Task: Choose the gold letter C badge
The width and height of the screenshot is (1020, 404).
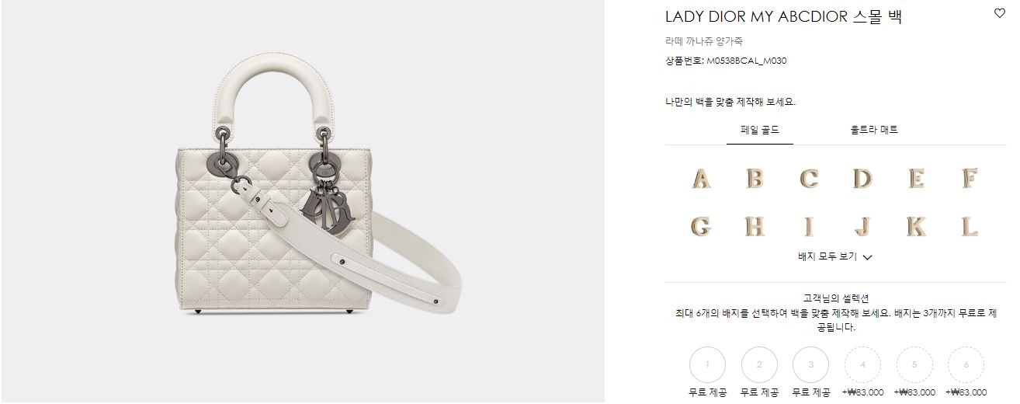Action: (809, 179)
